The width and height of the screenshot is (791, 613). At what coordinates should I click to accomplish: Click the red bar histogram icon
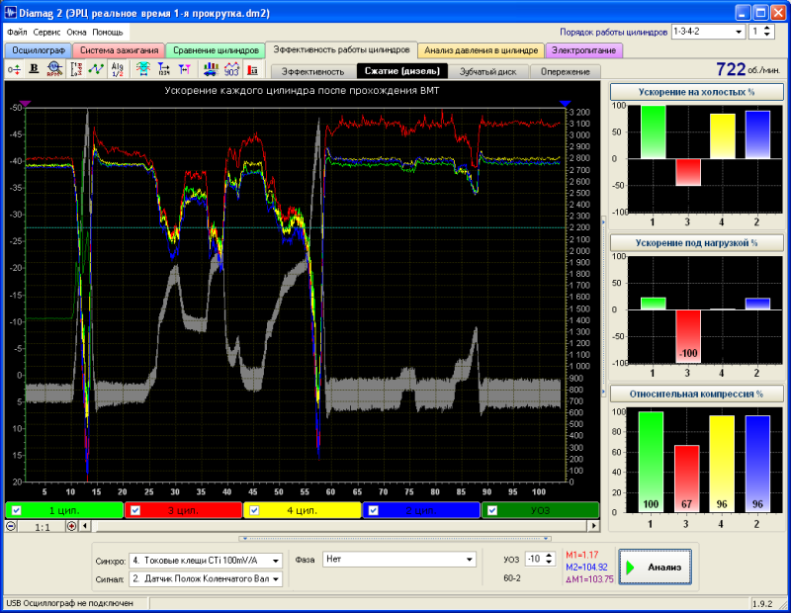[x=253, y=69]
